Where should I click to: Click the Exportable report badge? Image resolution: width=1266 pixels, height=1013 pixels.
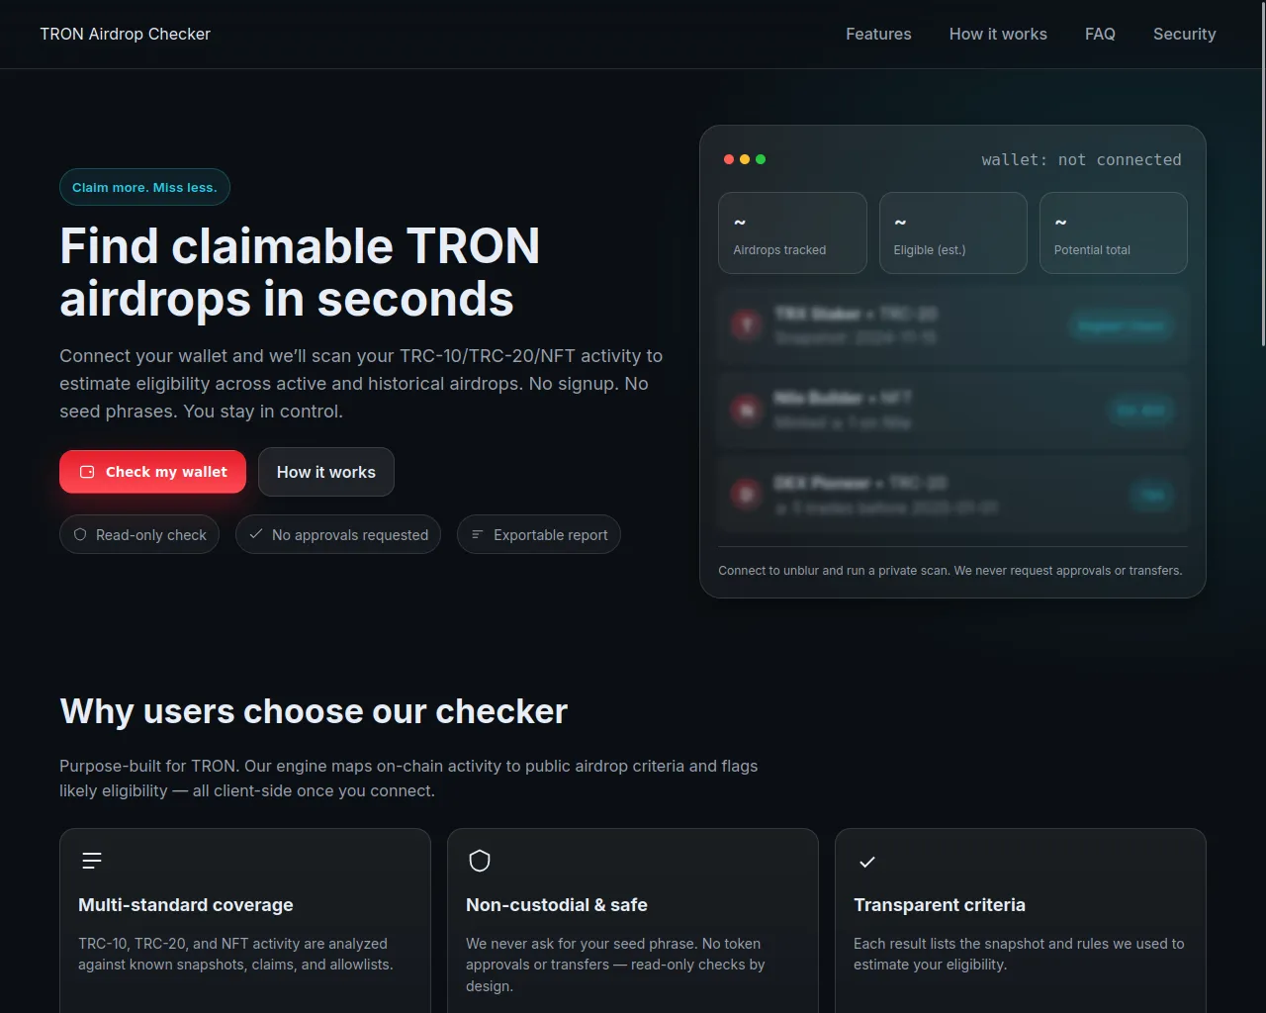tap(539, 534)
